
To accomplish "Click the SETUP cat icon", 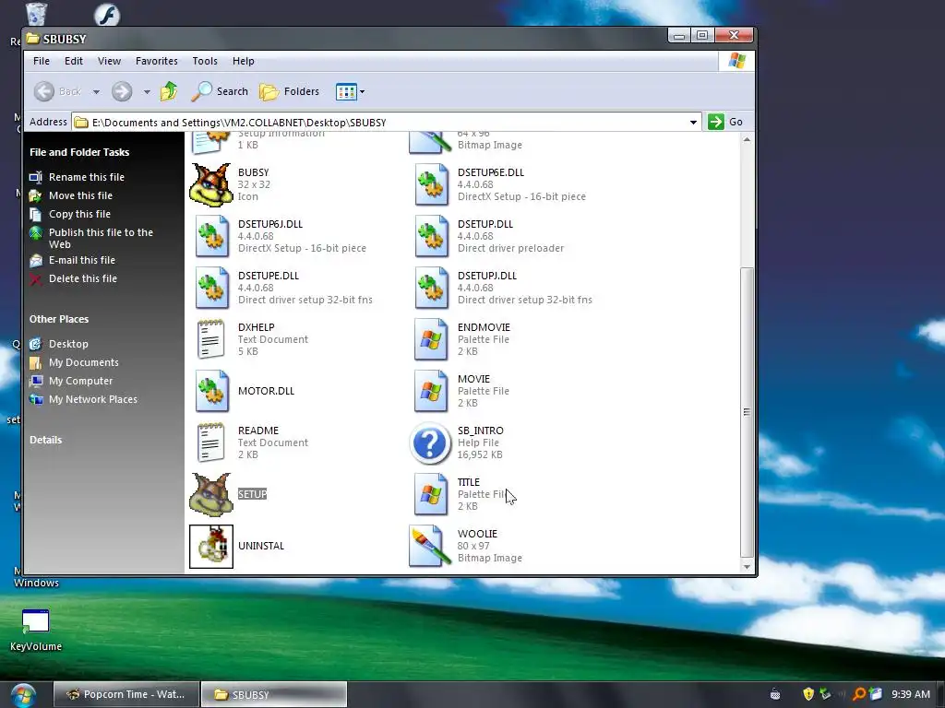I will [x=210, y=494].
